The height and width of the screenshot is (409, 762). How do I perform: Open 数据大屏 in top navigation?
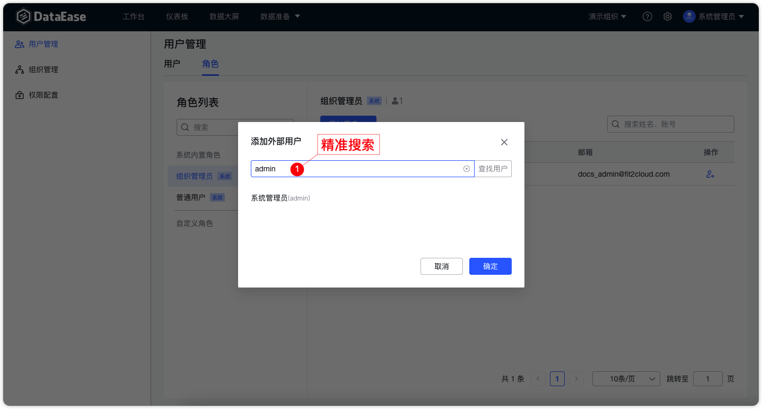(224, 16)
